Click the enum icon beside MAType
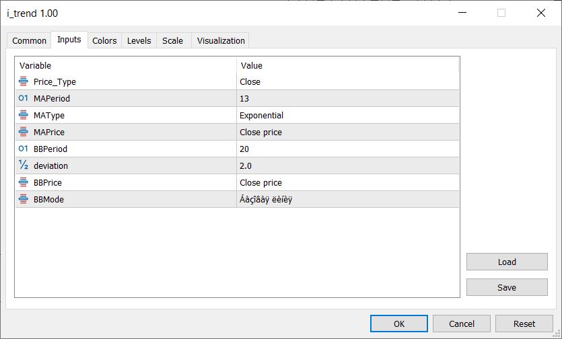This screenshot has width=562, height=339. (x=24, y=115)
